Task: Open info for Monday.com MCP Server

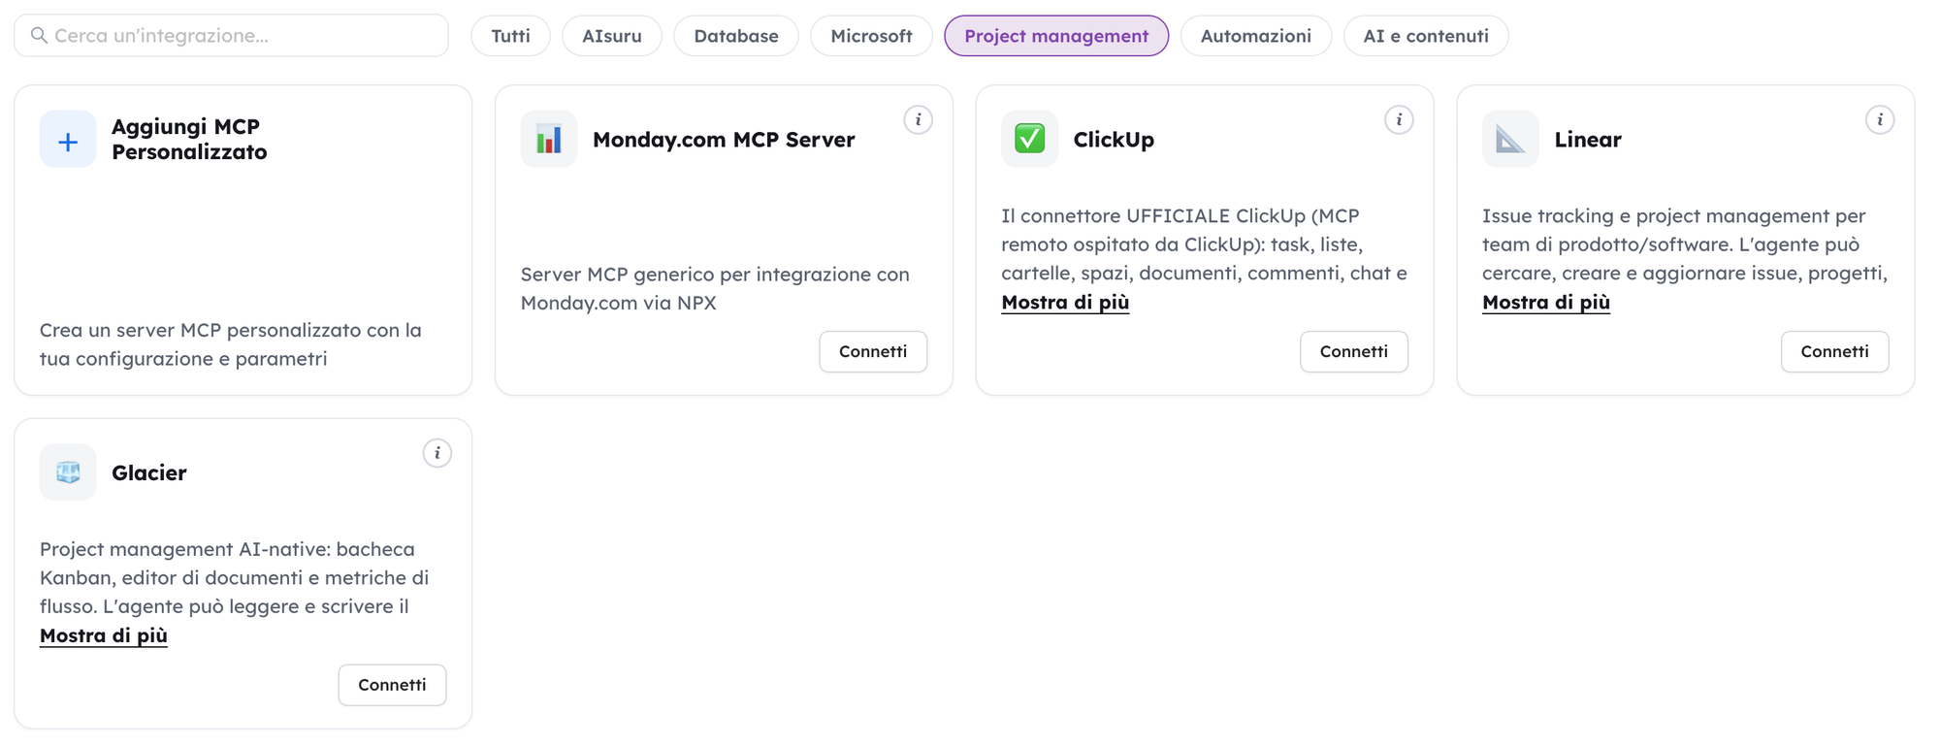Action: pos(919,120)
